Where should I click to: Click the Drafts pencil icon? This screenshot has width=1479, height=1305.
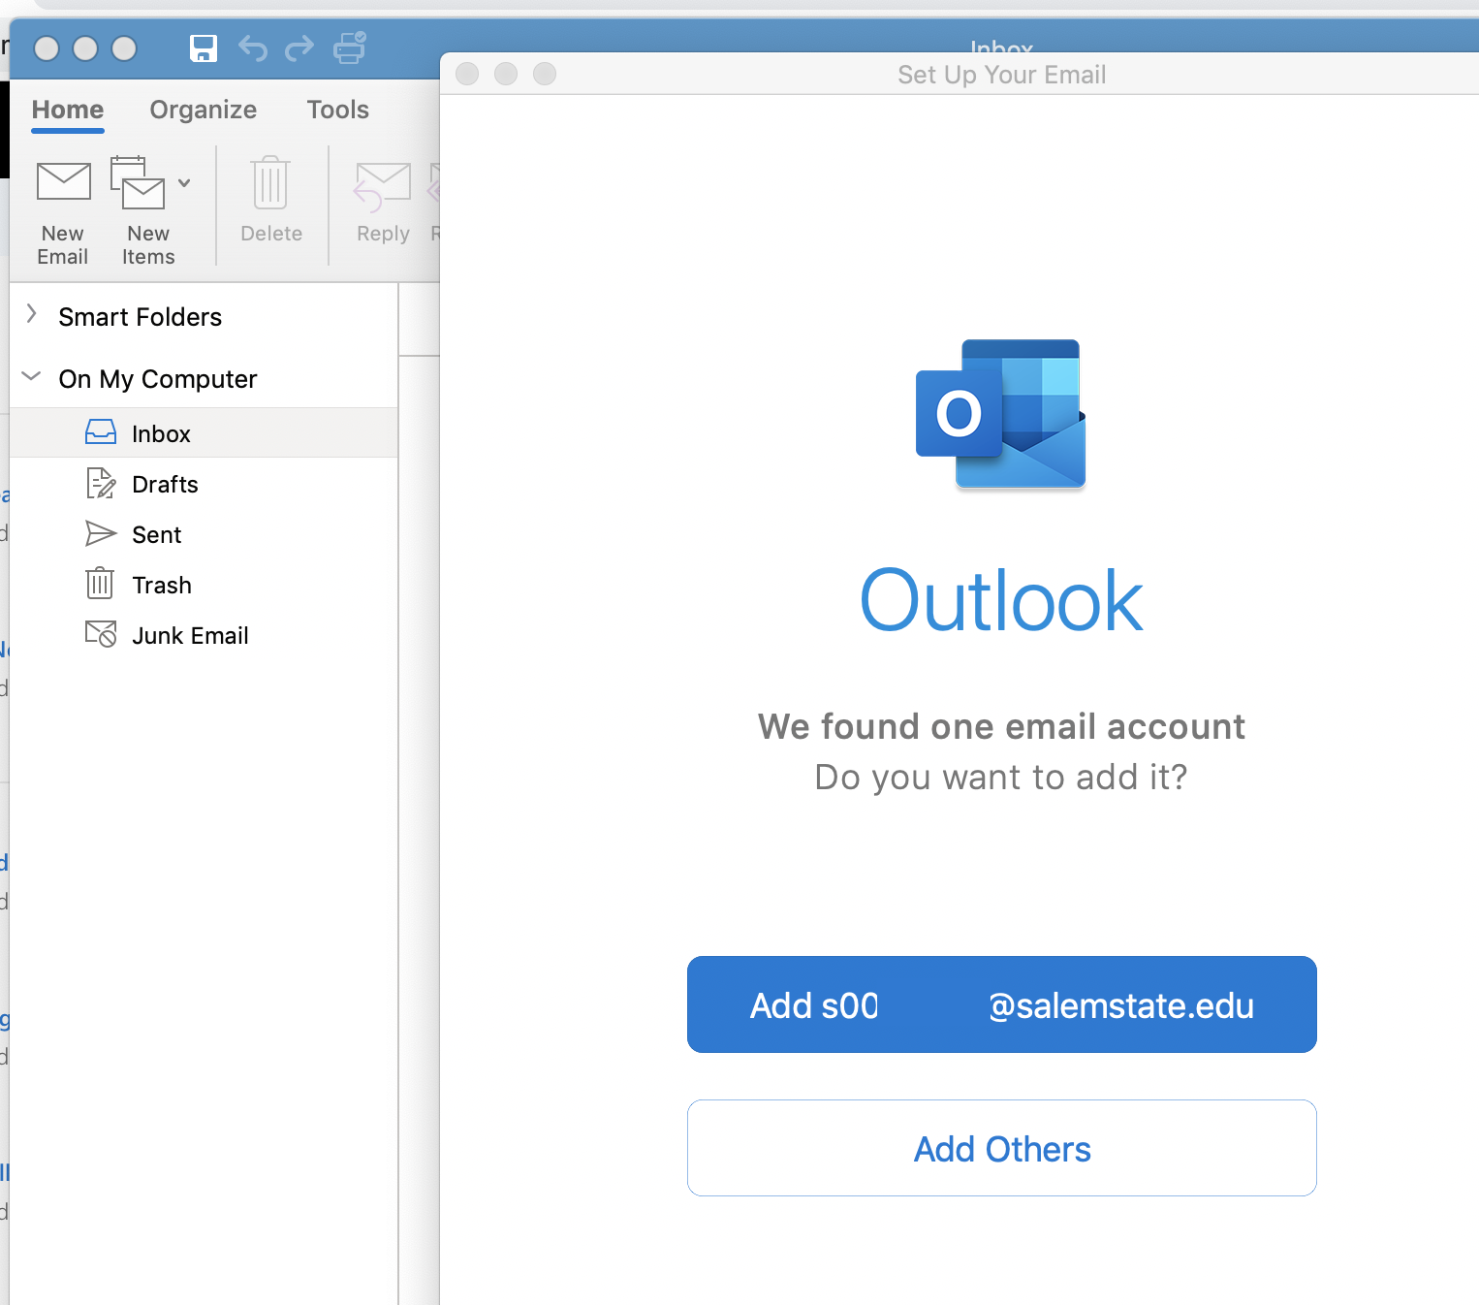[x=101, y=483]
